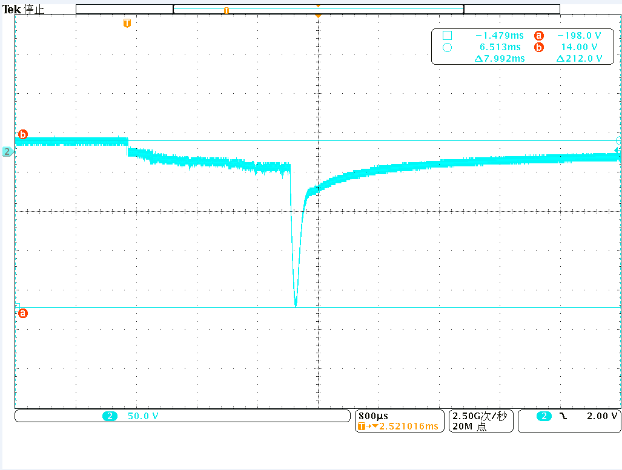
Task: Click the orange T icon beside delay value
Action: tap(362, 426)
